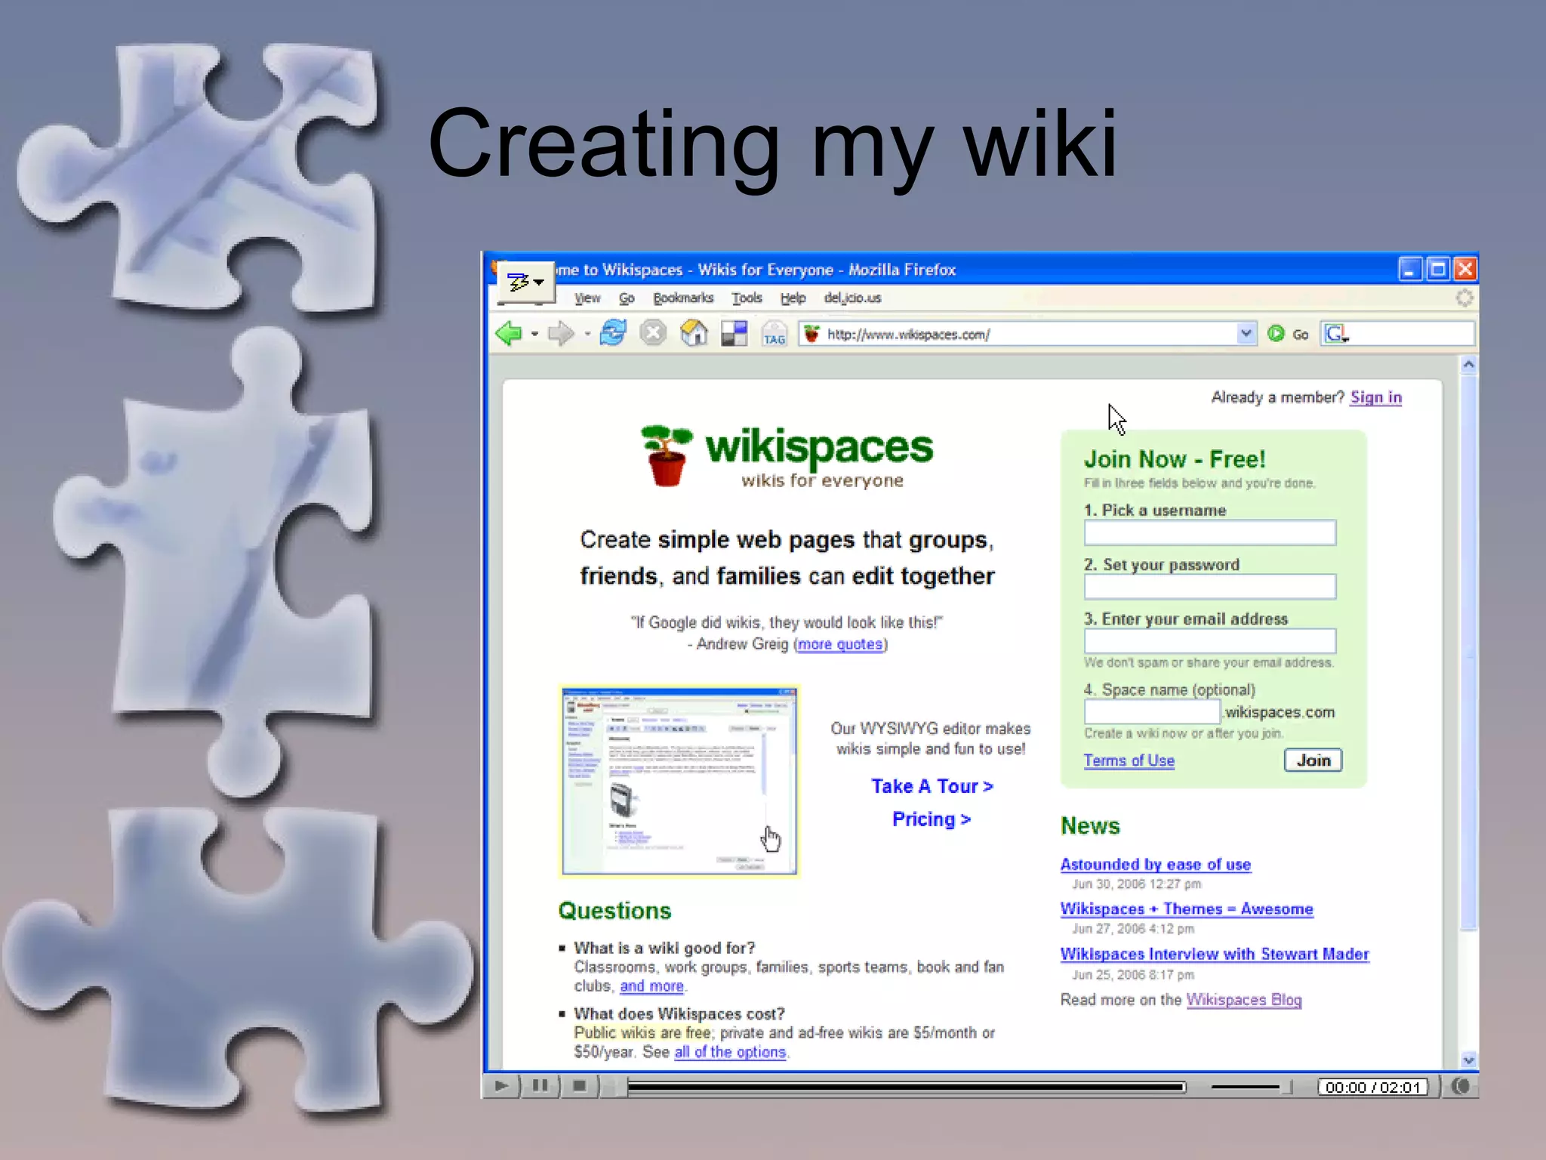
Task: Click the Set your password field
Action: pyautogui.click(x=1209, y=587)
